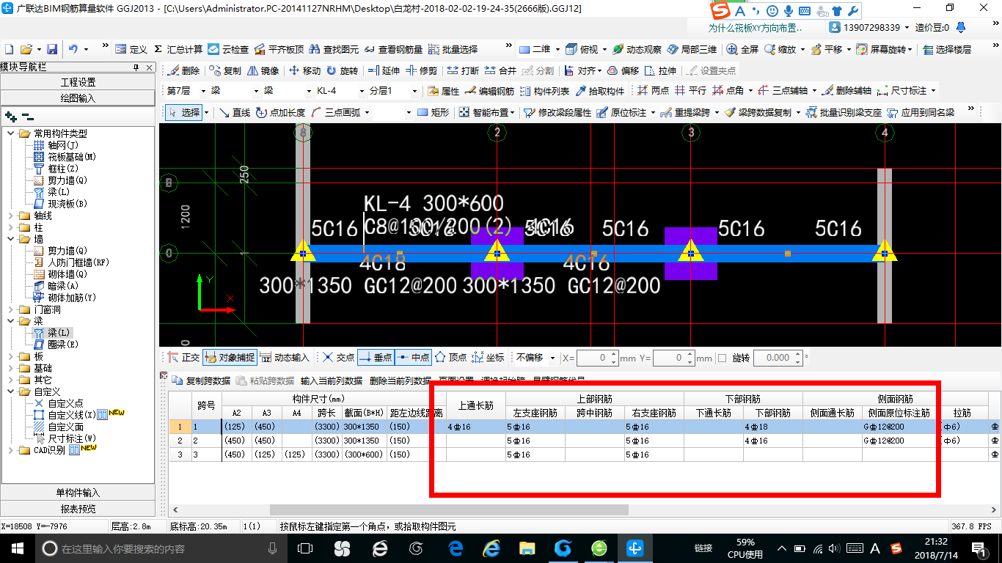Open 构件列表 component list
Image resolution: width=1002 pixels, height=563 pixels.
544,91
